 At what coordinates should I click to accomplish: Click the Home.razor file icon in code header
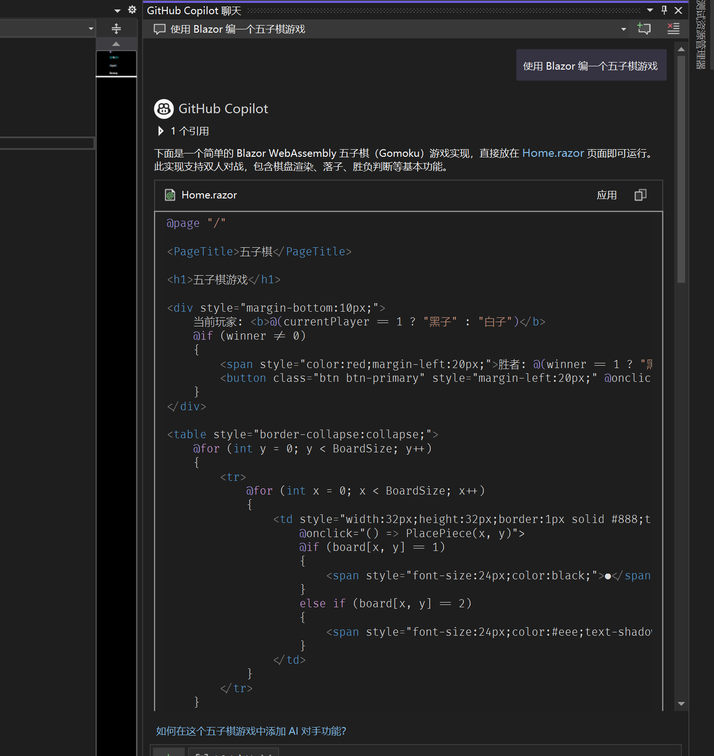[x=170, y=195]
